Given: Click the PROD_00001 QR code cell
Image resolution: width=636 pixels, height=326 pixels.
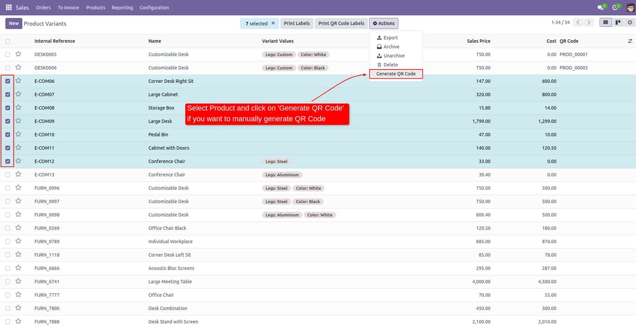Looking at the screenshot, I should click(x=573, y=55).
